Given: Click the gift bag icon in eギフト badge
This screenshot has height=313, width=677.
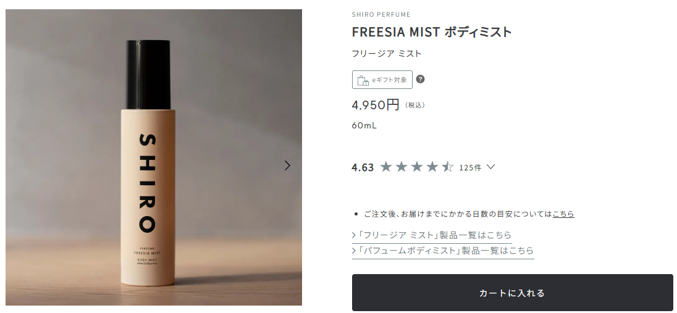Looking at the screenshot, I should tap(363, 80).
